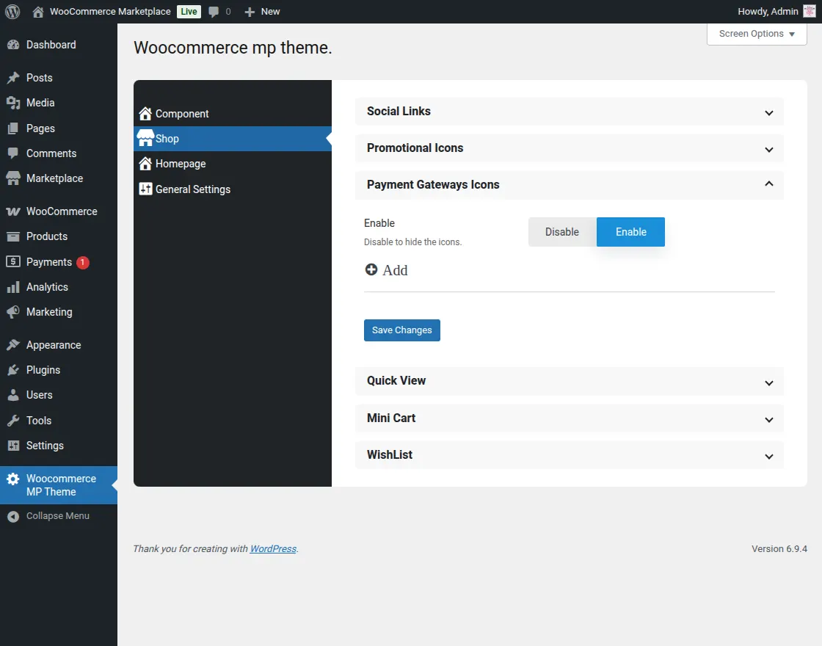
Task: Click the Component house icon
Action: (145, 113)
